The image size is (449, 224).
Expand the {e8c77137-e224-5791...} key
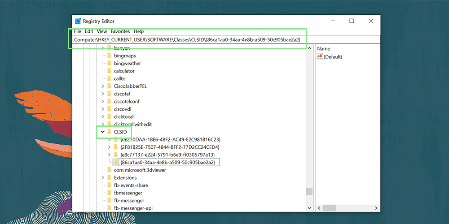(109, 155)
